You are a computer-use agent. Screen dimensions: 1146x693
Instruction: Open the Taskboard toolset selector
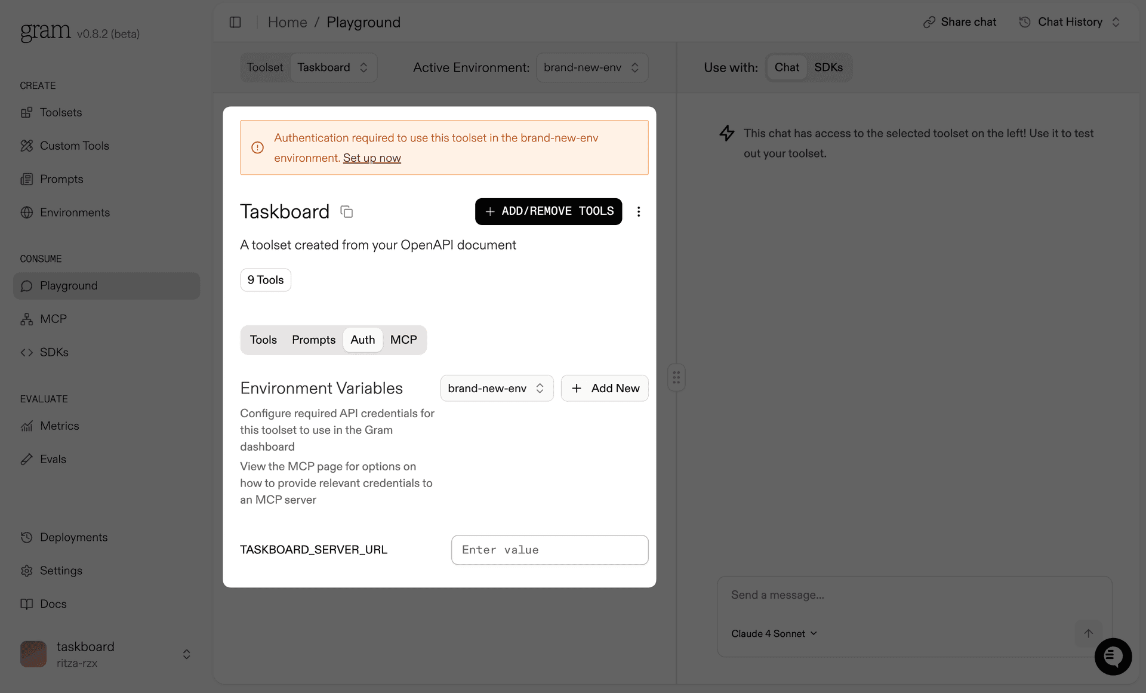coord(332,67)
